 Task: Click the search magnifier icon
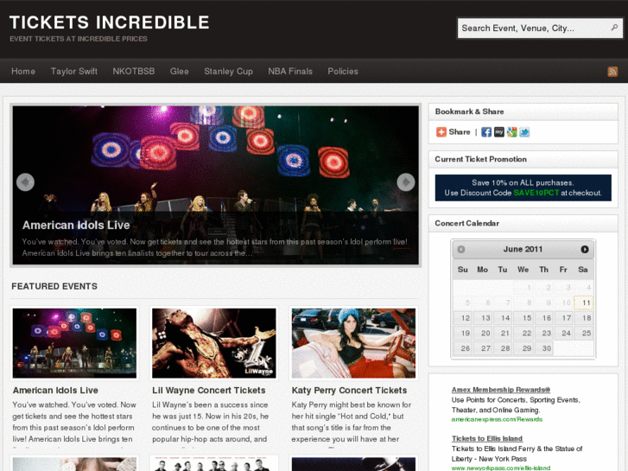point(614,28)
